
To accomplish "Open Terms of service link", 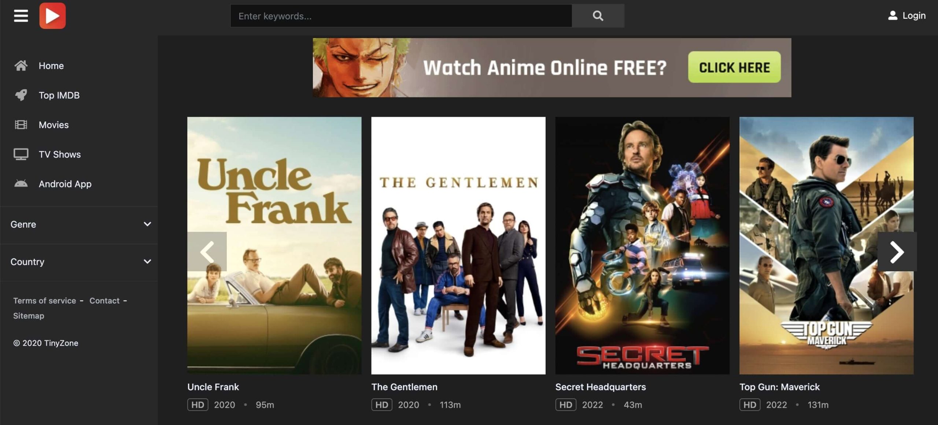I will [45, 301].
